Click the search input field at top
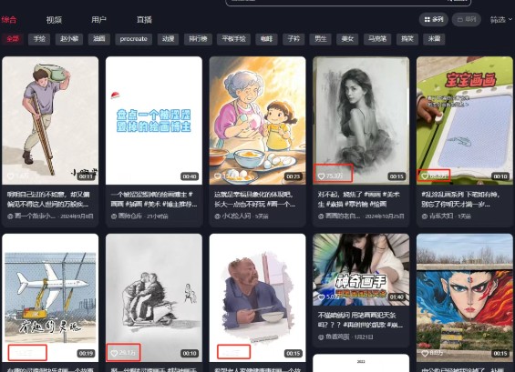 point(348,2)
